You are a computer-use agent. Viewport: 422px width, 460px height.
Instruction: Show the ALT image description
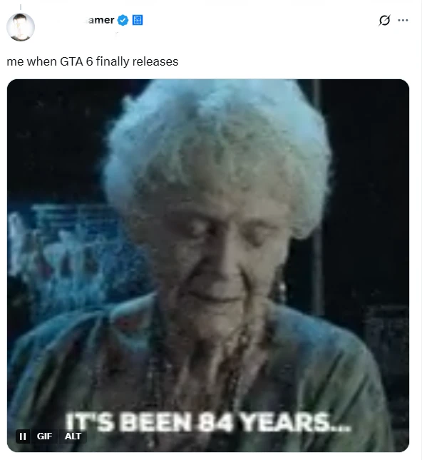pyautogui.click(x=73, y=436)
